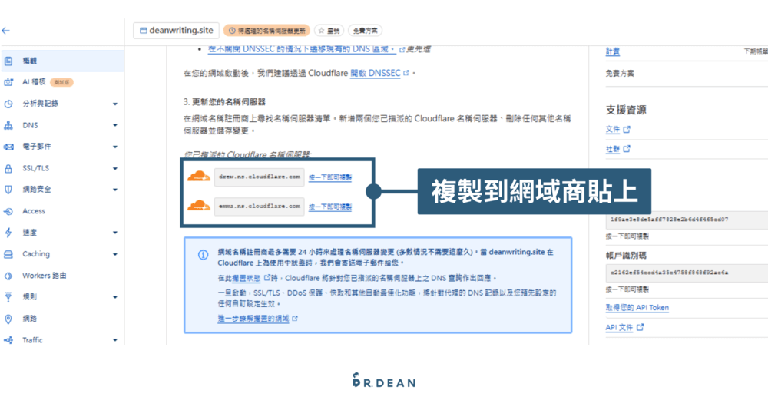Expand the 速度 menu arrow
The width and height of the screenshot is (768, 400).
click(x=115, y=233)
